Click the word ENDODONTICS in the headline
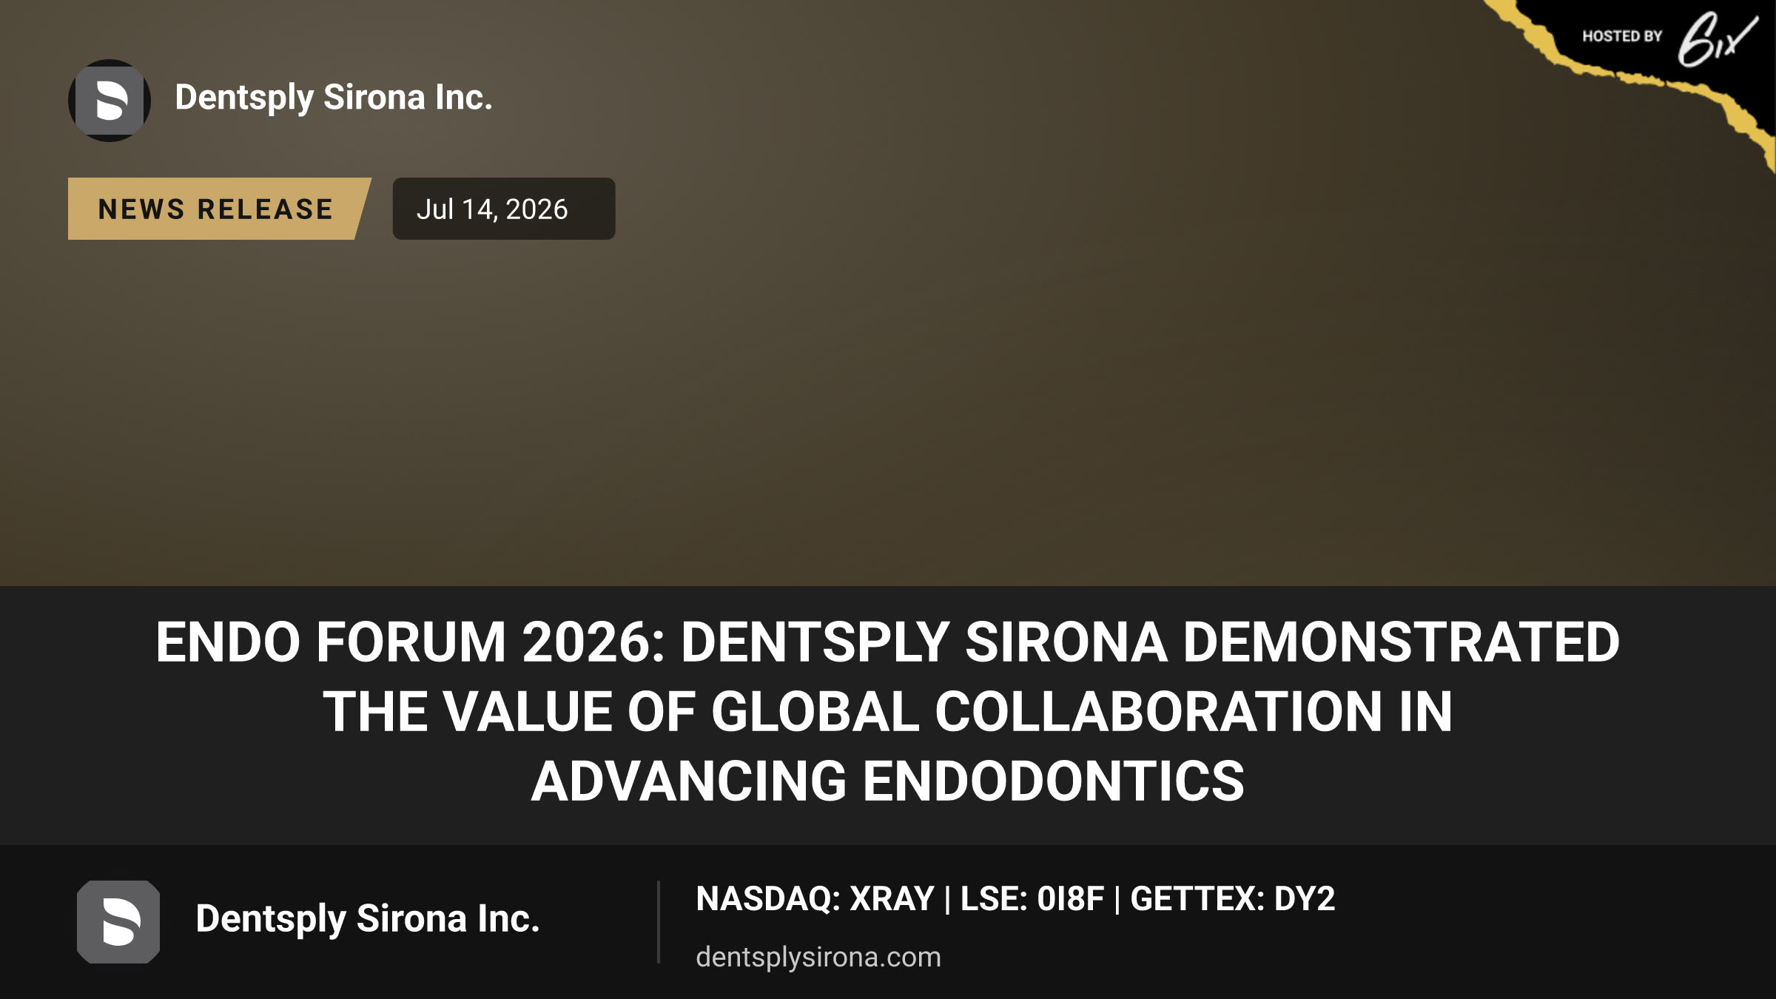This screenshot has height=999, width=1776. click(x=1054, y=781)
